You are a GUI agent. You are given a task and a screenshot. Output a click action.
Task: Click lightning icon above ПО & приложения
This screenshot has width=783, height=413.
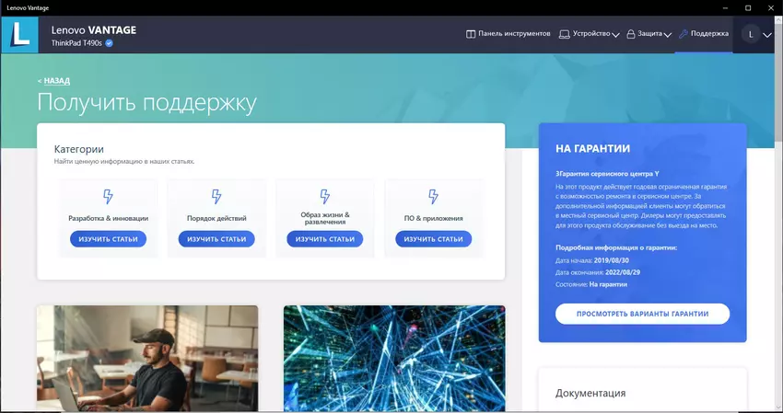click(x=433, y=197)
